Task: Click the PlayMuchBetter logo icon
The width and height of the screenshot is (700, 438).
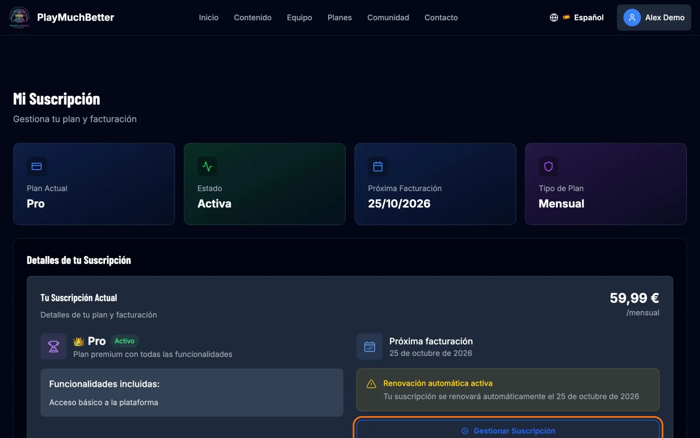Action: click(x=19, y=17)
